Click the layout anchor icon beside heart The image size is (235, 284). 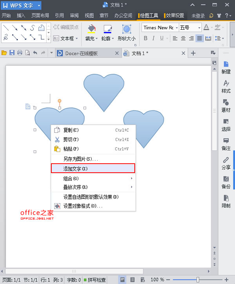[27, 107]
